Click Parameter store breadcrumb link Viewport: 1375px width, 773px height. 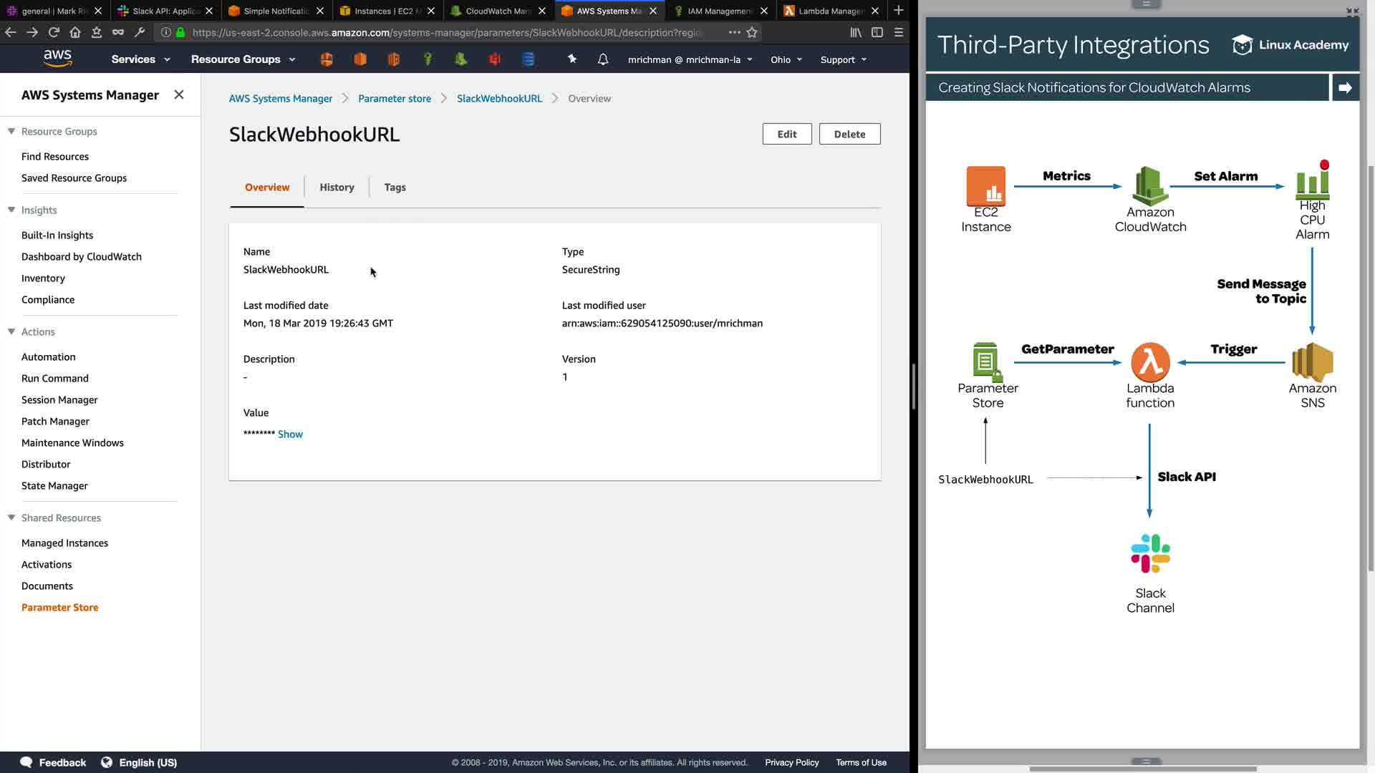pos(395,98)
